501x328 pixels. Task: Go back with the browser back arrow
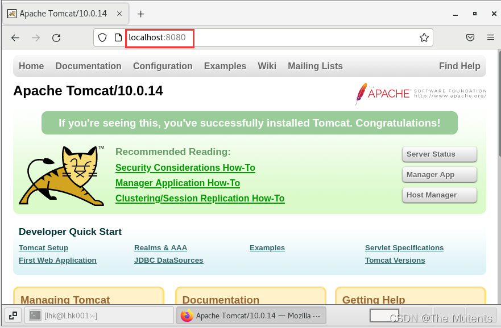(15, 38)
